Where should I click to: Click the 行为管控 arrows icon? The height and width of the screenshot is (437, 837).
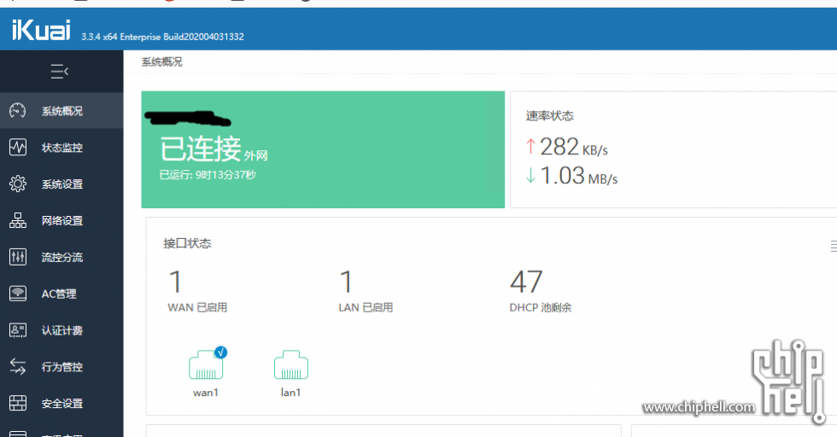tap(18, 366)
